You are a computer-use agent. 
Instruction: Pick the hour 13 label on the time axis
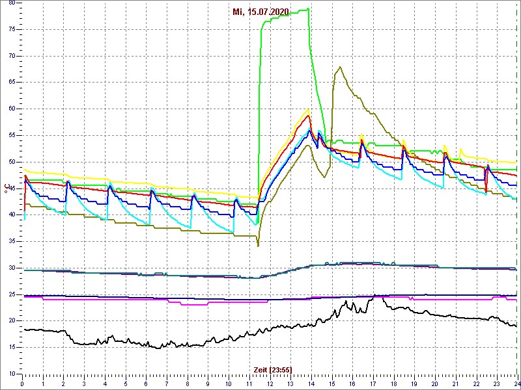290,384
